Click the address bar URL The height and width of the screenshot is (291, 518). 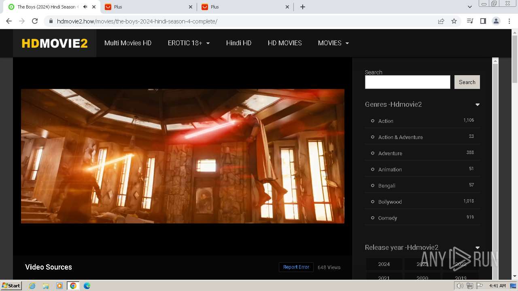(137, 21)
